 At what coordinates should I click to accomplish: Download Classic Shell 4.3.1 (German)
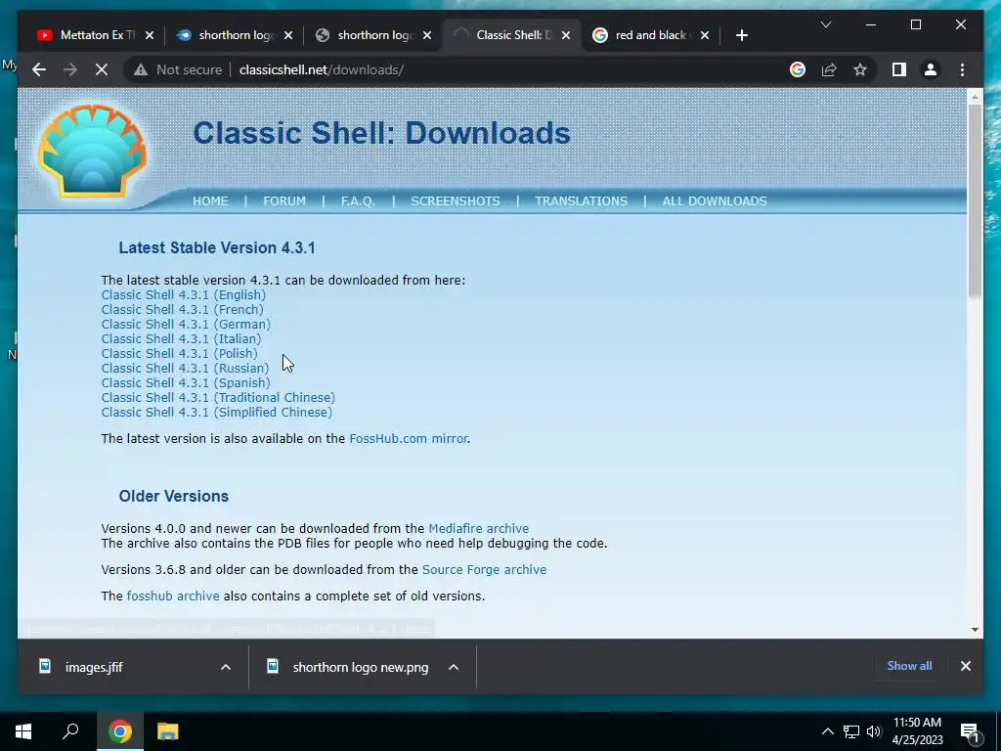point(186,324)
